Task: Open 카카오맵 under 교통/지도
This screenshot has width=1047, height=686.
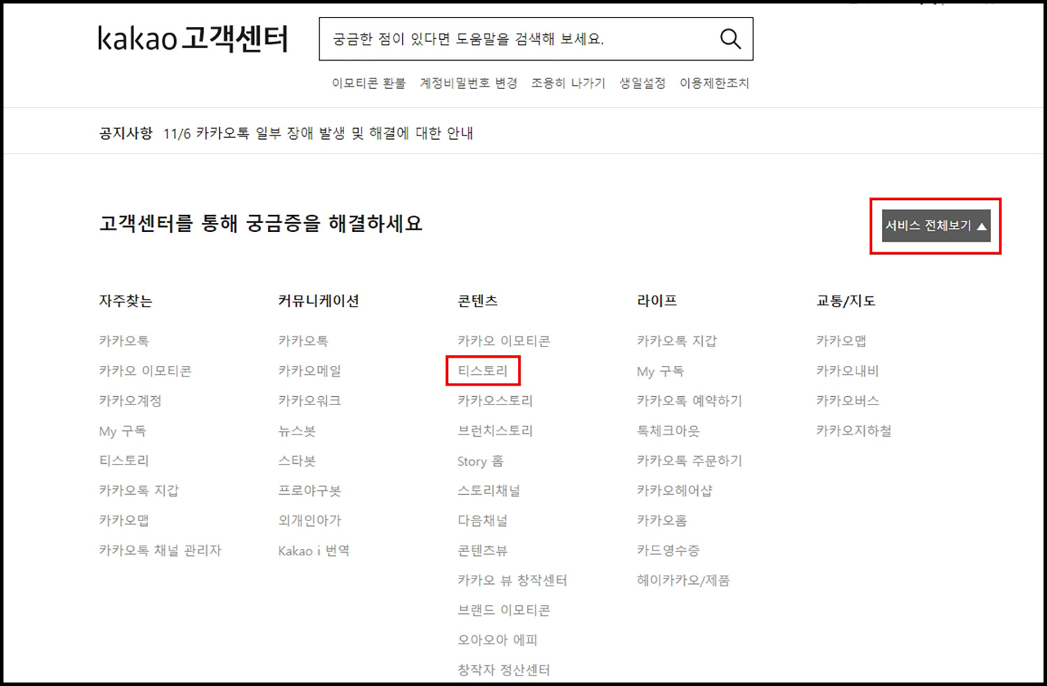Action: [841, 341]
